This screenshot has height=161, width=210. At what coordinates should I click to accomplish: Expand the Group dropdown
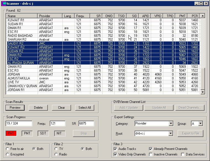200,124
